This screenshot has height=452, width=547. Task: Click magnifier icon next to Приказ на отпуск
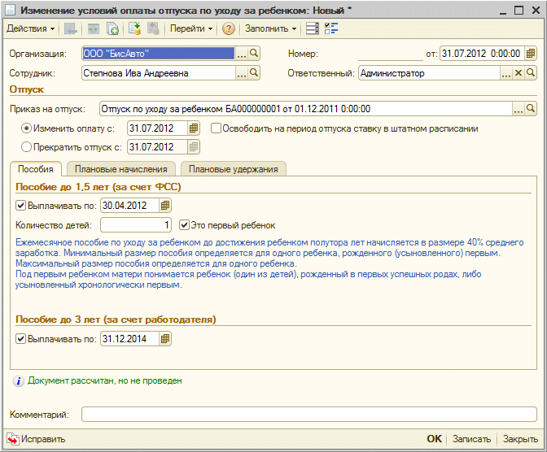tap(530, 108)
